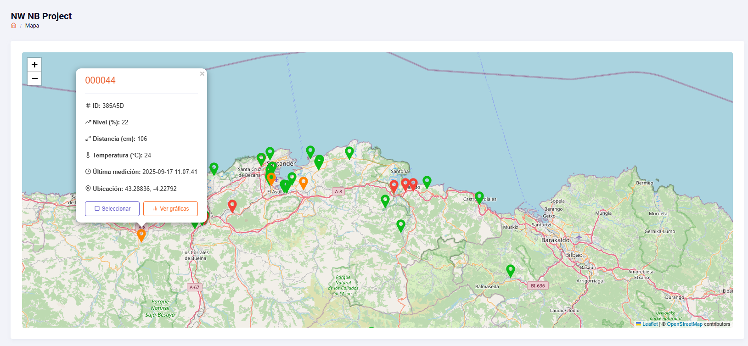
Task: Click the Barakaldo map label
Action: point(555,240)
